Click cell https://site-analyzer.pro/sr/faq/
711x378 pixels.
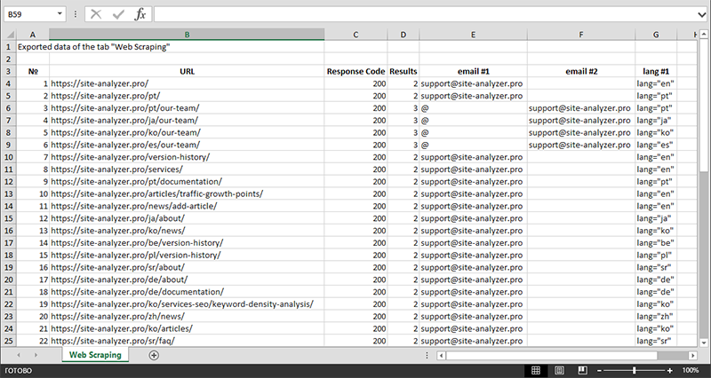[187, 341]
